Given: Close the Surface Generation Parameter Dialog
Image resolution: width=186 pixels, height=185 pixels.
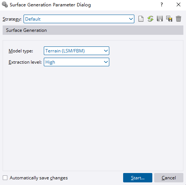Looking at the screenshot, I should [x=179, y=5].
